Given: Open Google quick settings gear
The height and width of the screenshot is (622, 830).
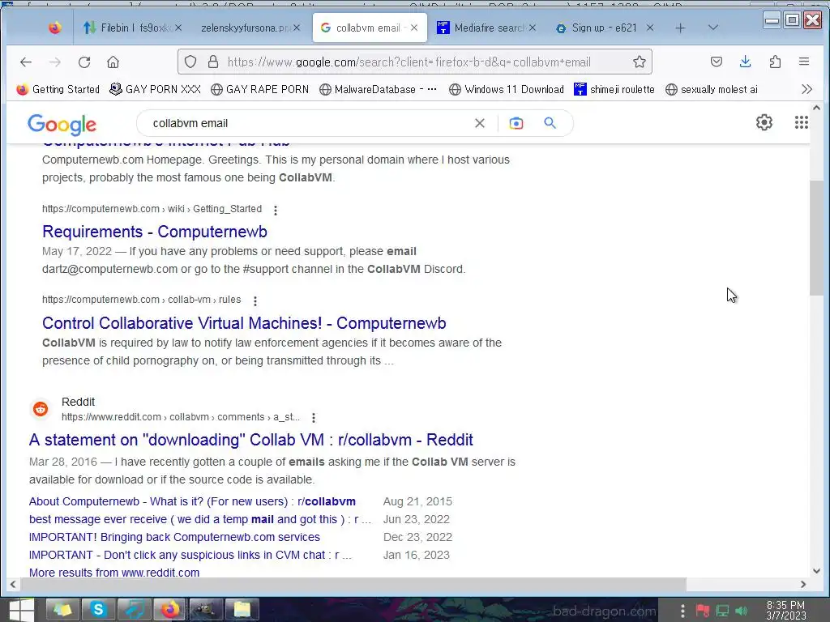Looking at the screenshot, I should pyautogui.click(x=764, y=123).
